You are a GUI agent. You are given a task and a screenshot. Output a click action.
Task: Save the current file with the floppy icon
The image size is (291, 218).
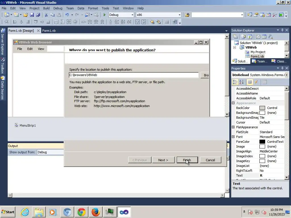pos(32,15)
